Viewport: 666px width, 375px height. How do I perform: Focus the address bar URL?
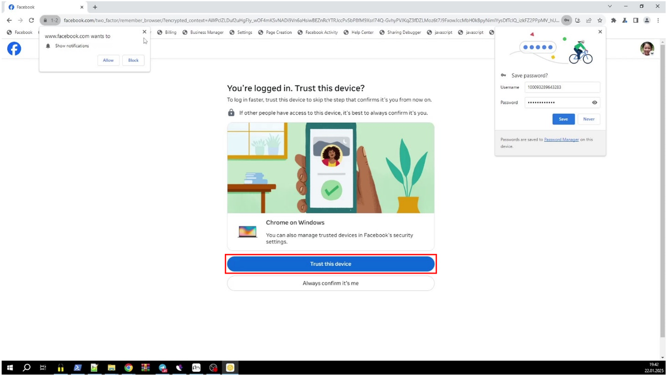coord(311,20)
